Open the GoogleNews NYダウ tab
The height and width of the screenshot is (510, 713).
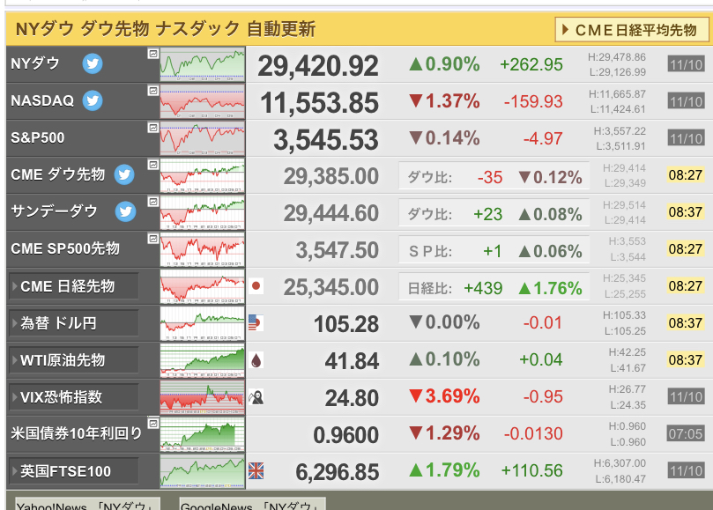coord(252,504)
